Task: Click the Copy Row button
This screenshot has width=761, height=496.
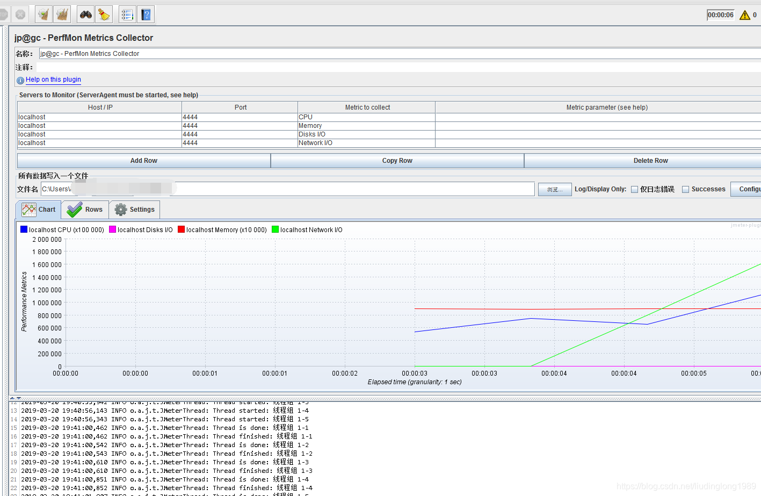Action: [397, 161]
